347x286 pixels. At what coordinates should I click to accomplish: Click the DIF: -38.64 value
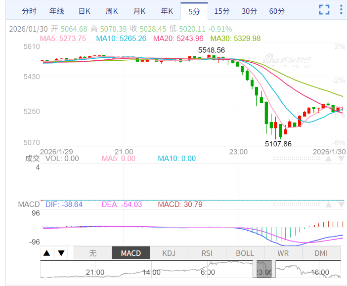coord(64,204)
